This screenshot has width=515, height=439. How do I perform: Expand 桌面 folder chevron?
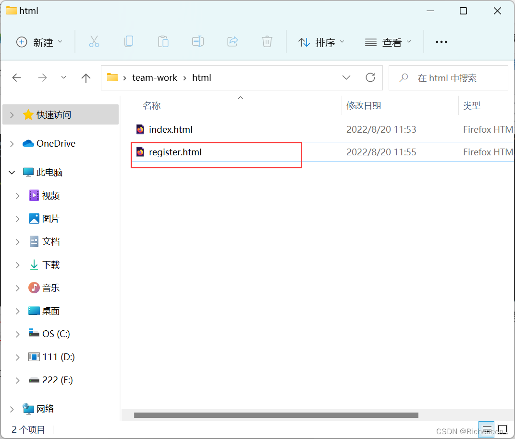click(18, 311)
